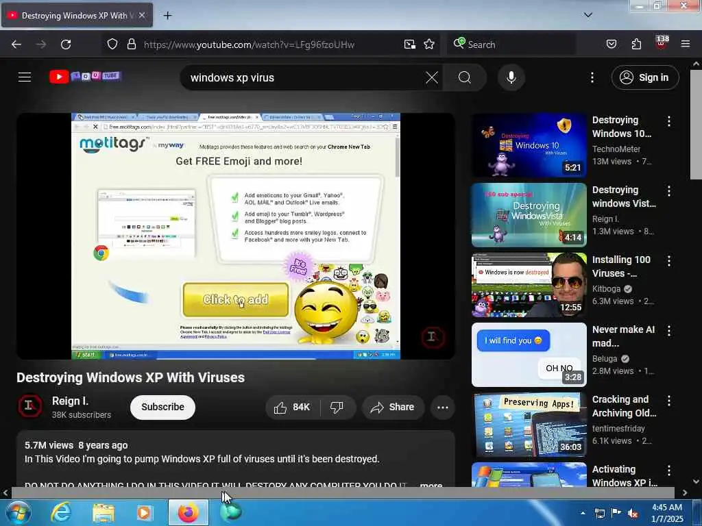Dislike the video with thumbs down
This screenshot has width=702, height=526.
pos(337,407)
